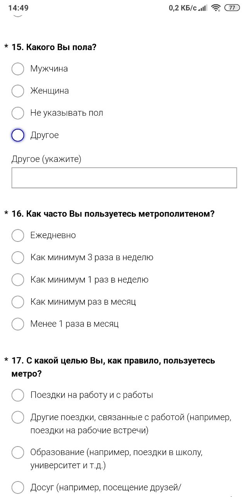The image size is (248, 497).
Task: Select Не указывать пол option
Action: 18,113
